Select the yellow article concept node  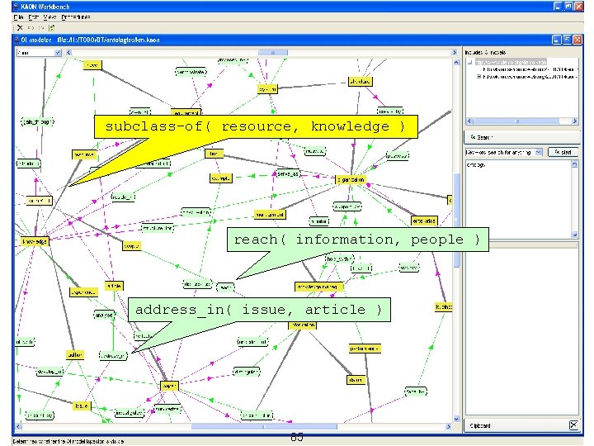tap(114, 286)
